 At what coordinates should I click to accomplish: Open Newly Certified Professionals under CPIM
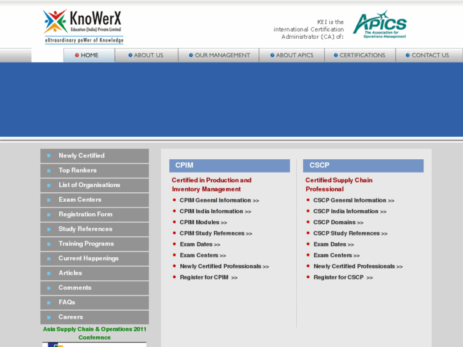click(x=224, y=266)
